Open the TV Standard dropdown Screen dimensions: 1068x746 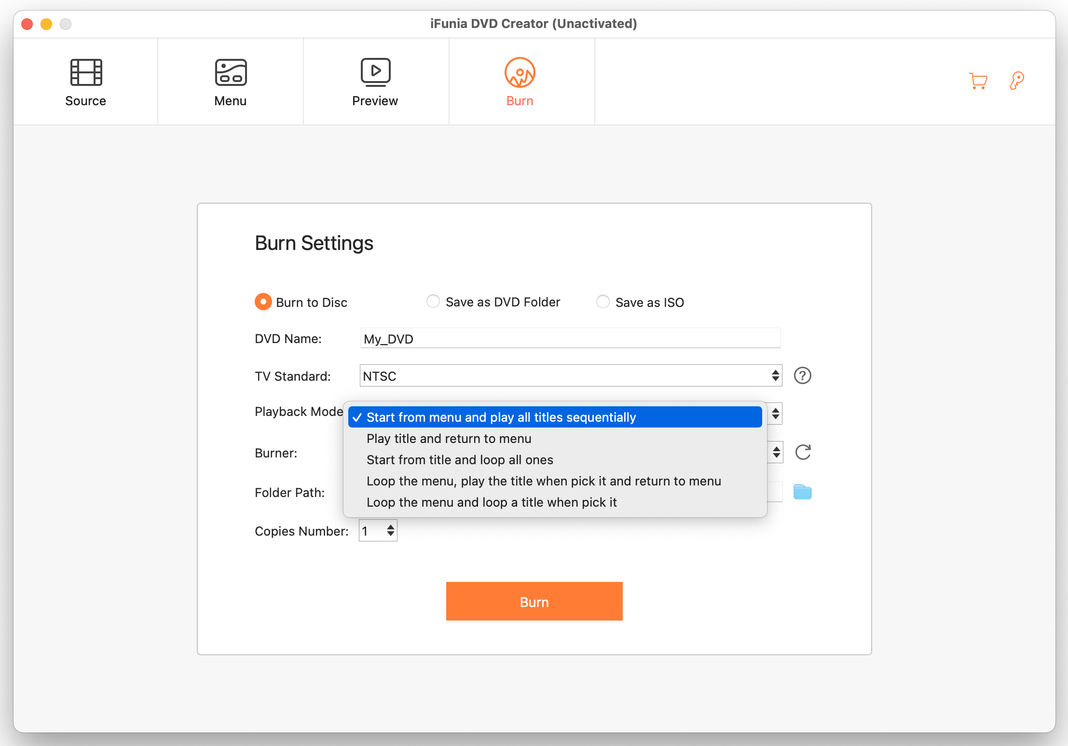tap(568, 375)
